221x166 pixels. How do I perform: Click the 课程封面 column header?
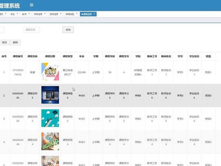(x=50, y=56)
